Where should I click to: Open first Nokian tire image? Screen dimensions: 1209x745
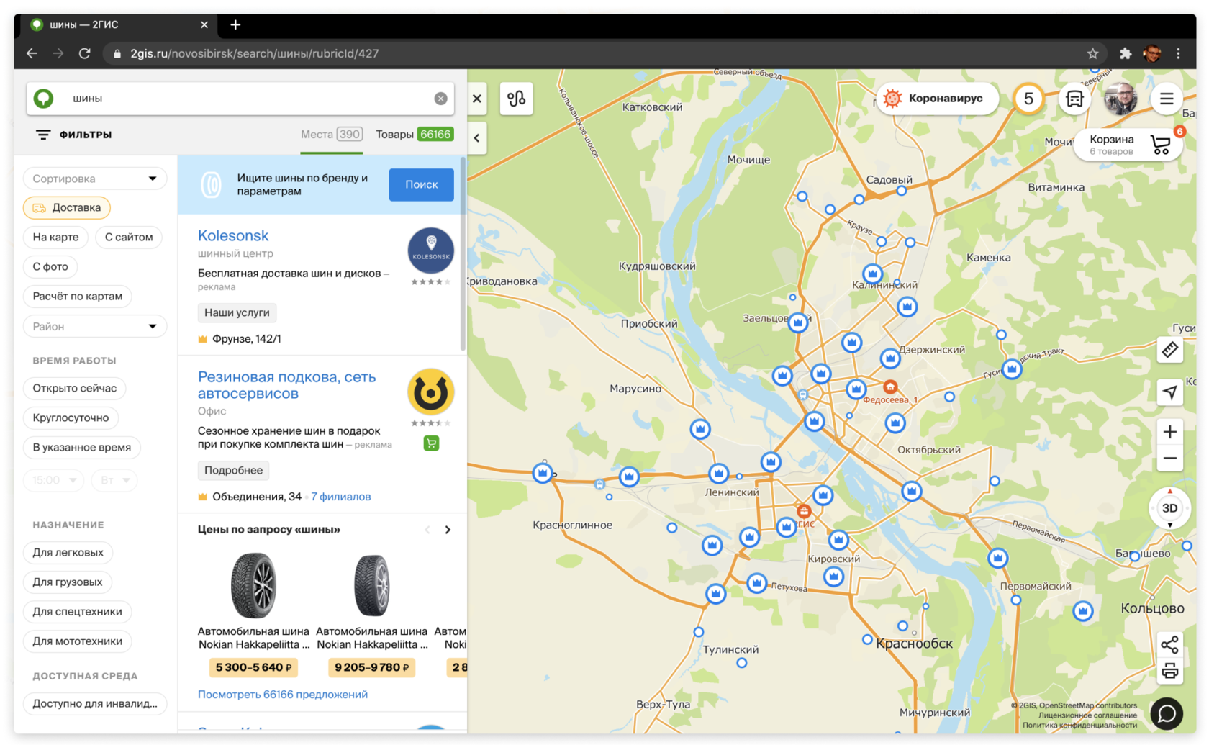253,585
